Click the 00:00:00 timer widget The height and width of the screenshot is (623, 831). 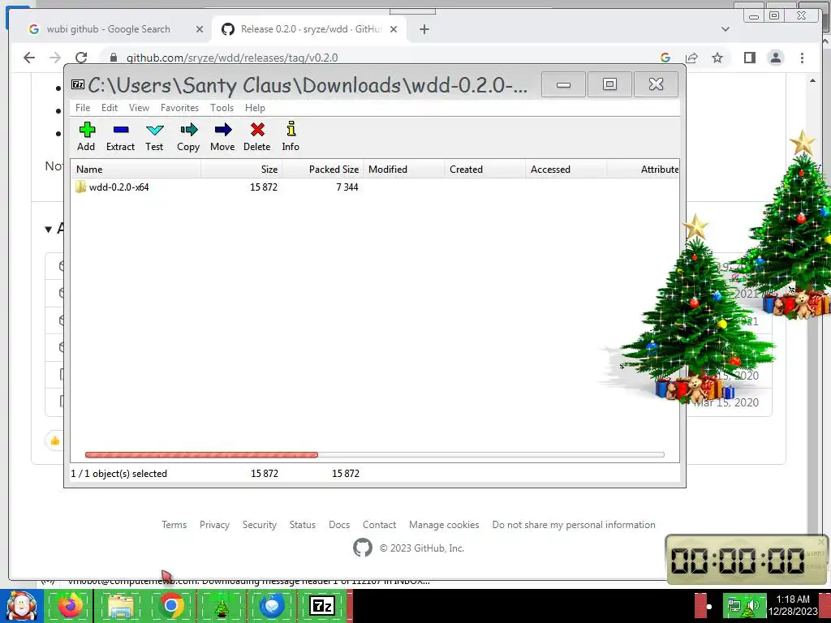point(747,560)
